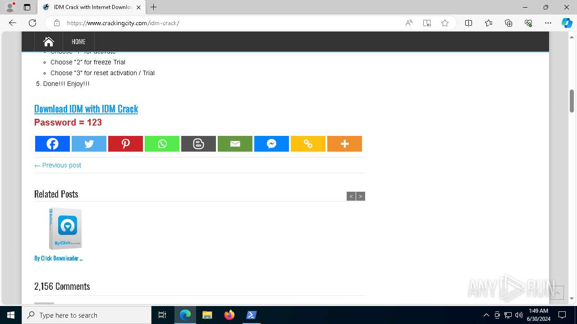Open PowerShell from taskbar

[252, 315]
